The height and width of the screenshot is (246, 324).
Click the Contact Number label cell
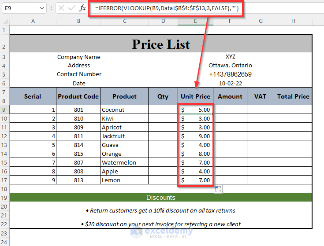pyautogui.click(x=79, y=74)
